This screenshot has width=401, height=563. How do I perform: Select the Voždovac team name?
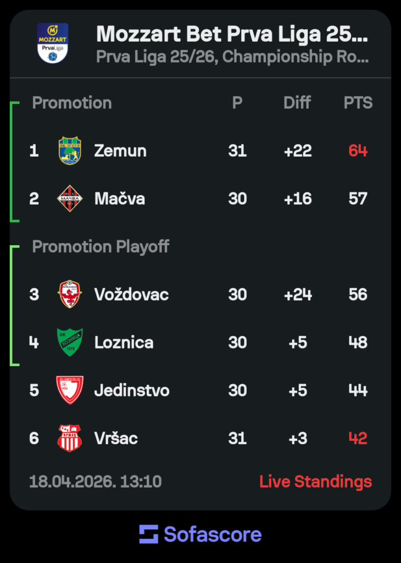click(131, 294)
